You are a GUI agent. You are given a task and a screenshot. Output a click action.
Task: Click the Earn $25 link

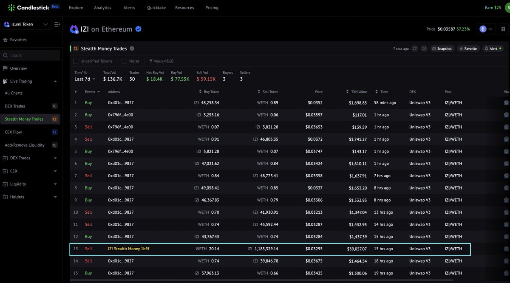pos(493,8)
